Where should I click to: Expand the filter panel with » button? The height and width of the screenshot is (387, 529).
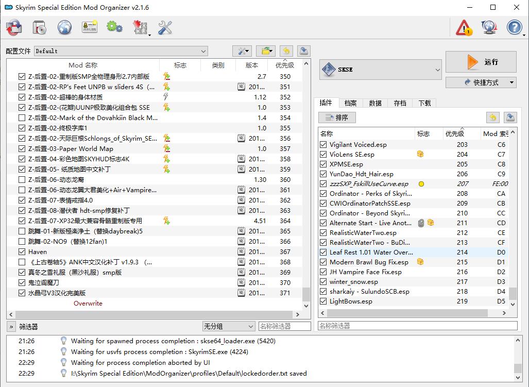tap(11, 327)
